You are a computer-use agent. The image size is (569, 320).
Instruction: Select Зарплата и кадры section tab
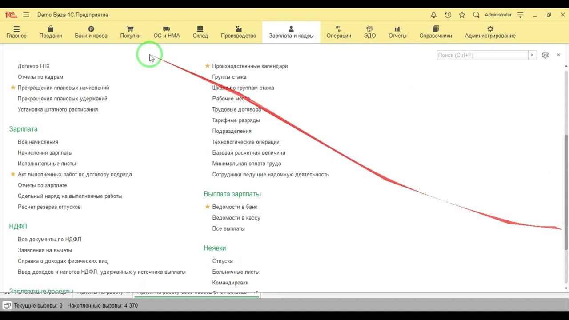pos(291,32)
